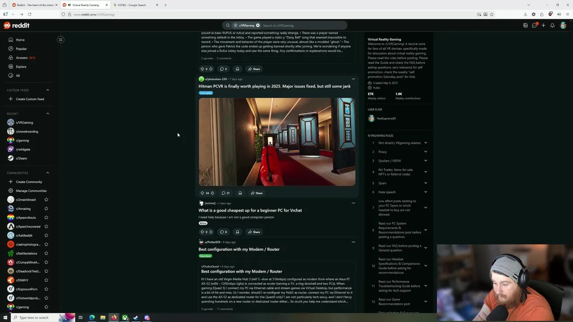Star the r/battlestations community
The height and width of the screenshot is (322, 573).
[x=46, y=253]
